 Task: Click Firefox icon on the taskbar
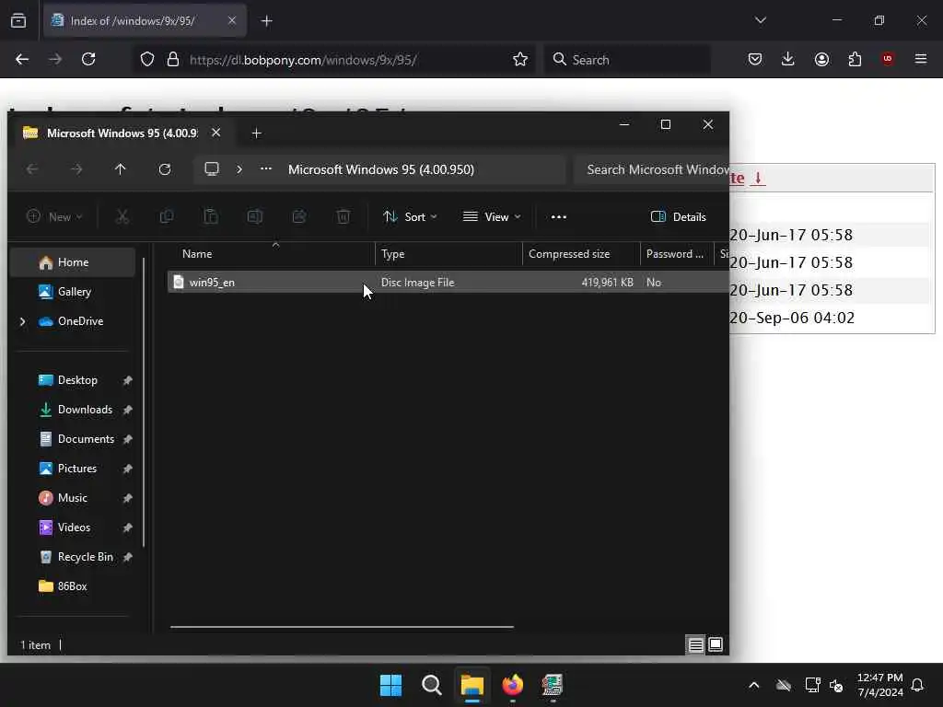tap(512, 685)
